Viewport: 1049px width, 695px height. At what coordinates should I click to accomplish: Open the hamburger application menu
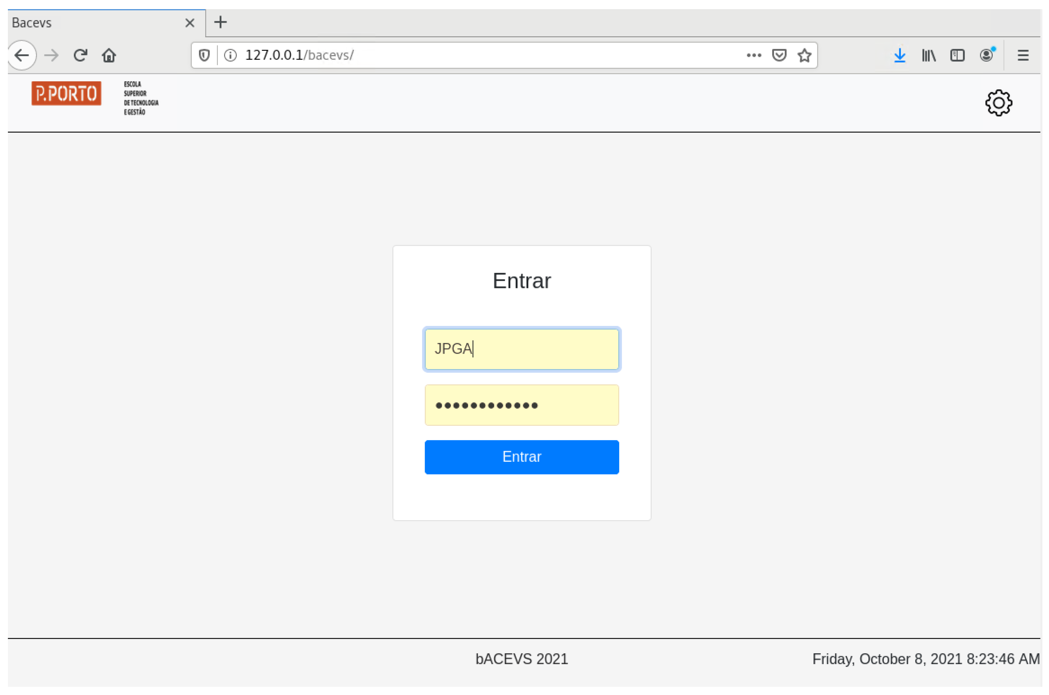tap(1023, 56)
